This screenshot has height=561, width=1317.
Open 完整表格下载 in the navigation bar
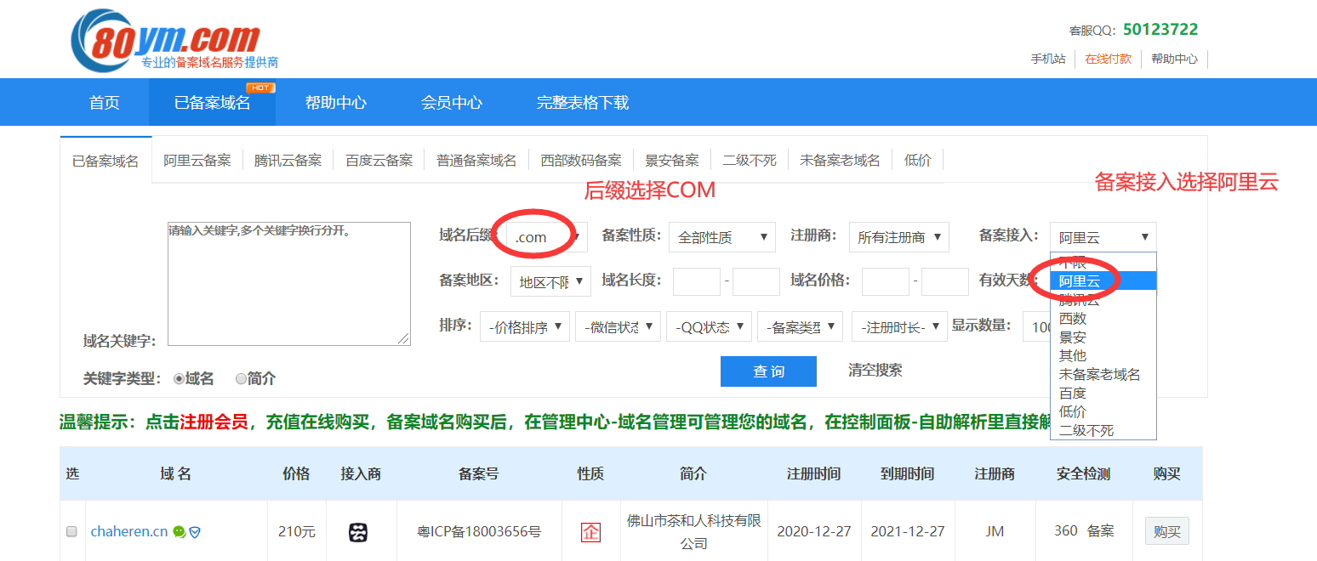pyautogui.click(x=583, y=102)
